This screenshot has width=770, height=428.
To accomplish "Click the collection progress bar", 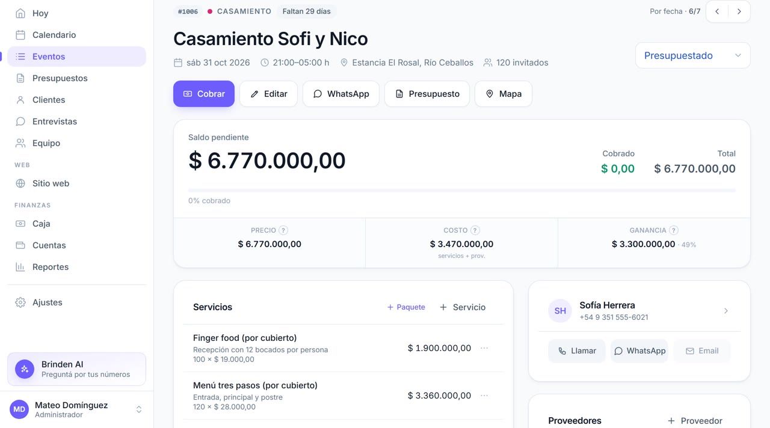I will click(461, 191).
